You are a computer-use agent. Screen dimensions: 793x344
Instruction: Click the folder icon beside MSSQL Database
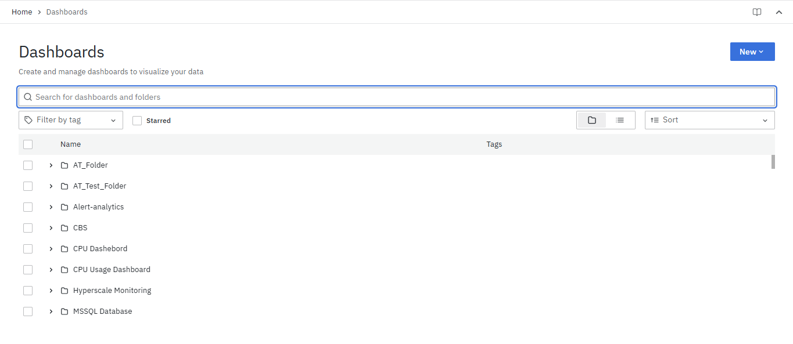(x=65, y=312)
